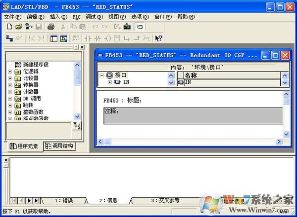297x217 pixels.
Task: Switch to the 调用结构 tab
Action: 59,146
